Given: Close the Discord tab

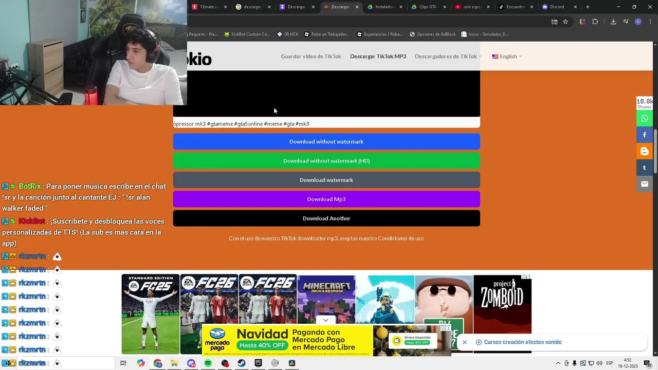Looking at the screenshot, I should [575, 7].
